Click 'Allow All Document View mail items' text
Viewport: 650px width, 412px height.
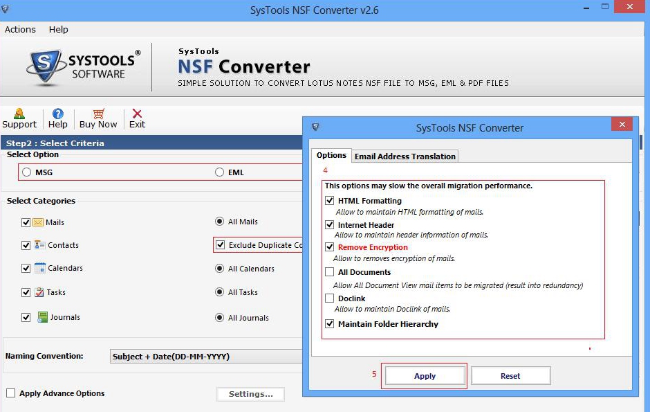click(458, 285)
